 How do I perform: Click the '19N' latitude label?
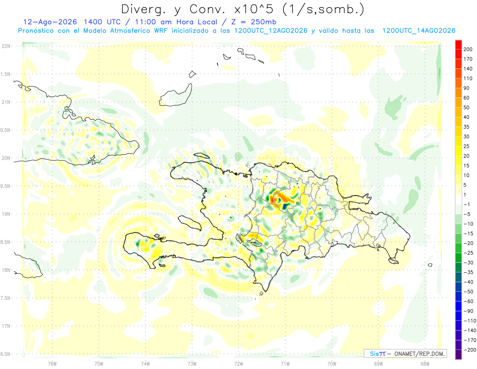[x=6, y=214]
